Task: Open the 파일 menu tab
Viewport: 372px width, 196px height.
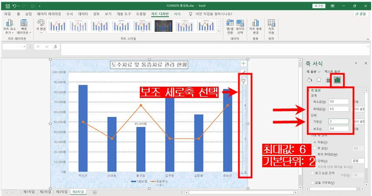Action: [7, 14]
